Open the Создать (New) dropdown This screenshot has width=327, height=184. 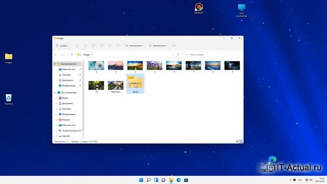coord(62,45)
